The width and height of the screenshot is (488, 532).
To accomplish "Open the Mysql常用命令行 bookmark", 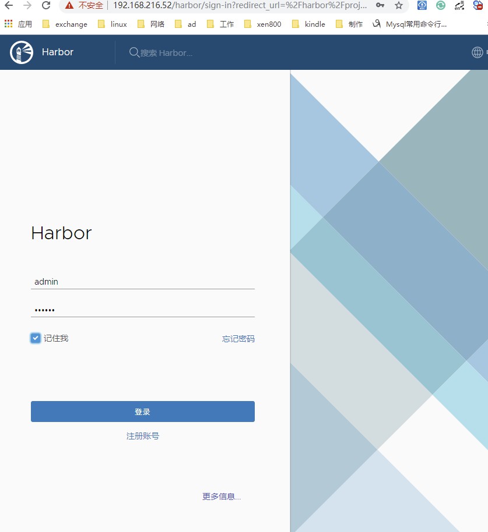I will 409,24.
